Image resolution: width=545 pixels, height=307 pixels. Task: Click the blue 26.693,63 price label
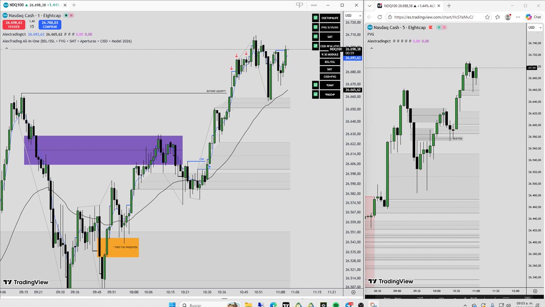click(x=353, y=58)
